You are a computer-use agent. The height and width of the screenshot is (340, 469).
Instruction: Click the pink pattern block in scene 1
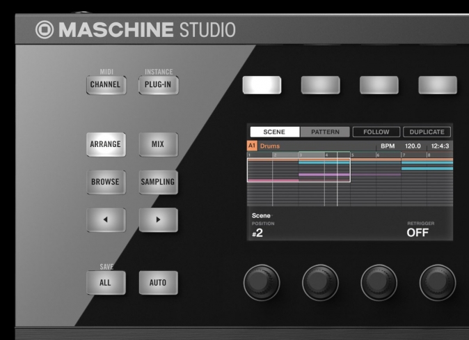(x=273, y=180)
